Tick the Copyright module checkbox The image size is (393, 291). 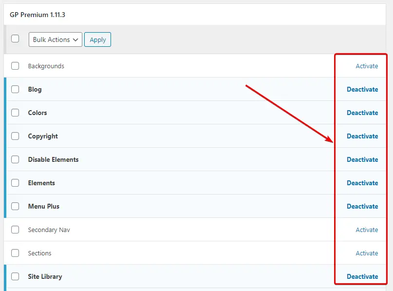point(15,136)
